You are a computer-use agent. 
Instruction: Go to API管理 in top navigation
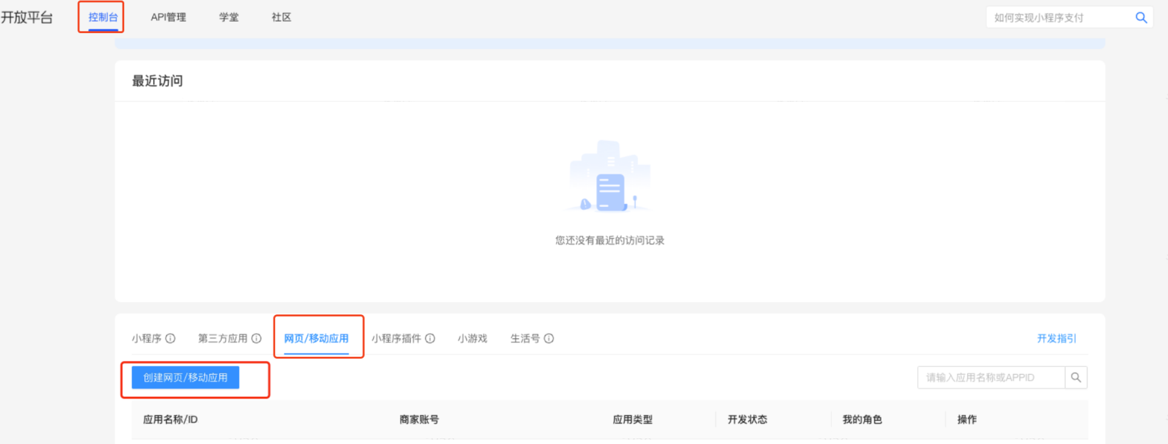tap(168, 17)
